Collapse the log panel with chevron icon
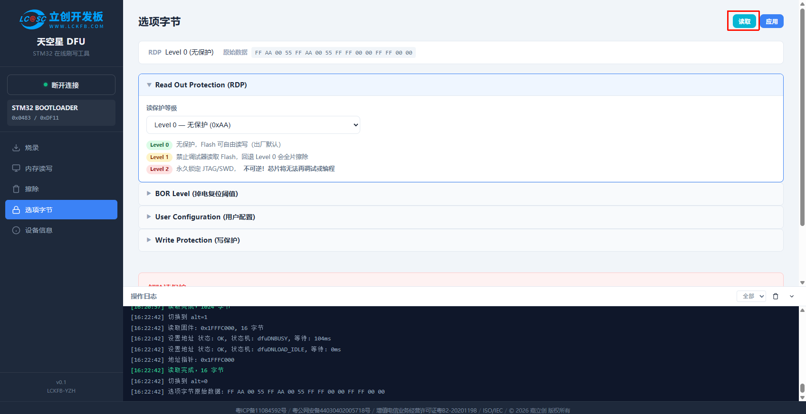Viewport: 806px width, 414px height. [792, 296]
